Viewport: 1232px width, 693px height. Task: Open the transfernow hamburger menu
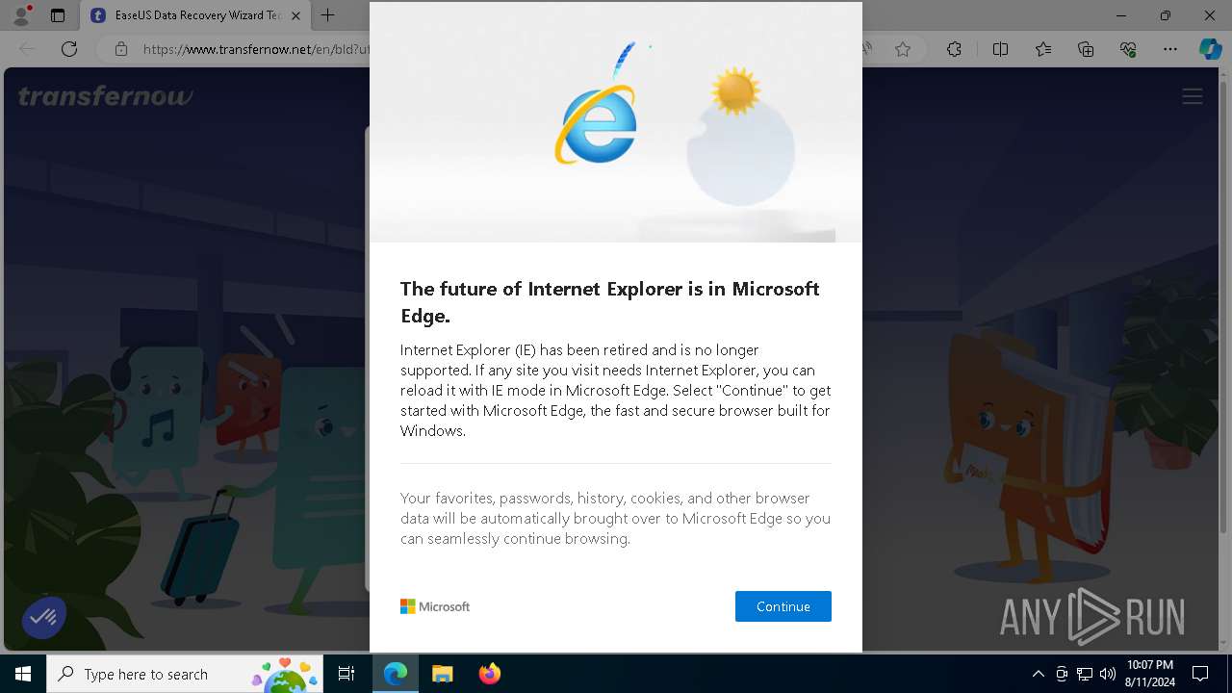tap(1193, 96)
